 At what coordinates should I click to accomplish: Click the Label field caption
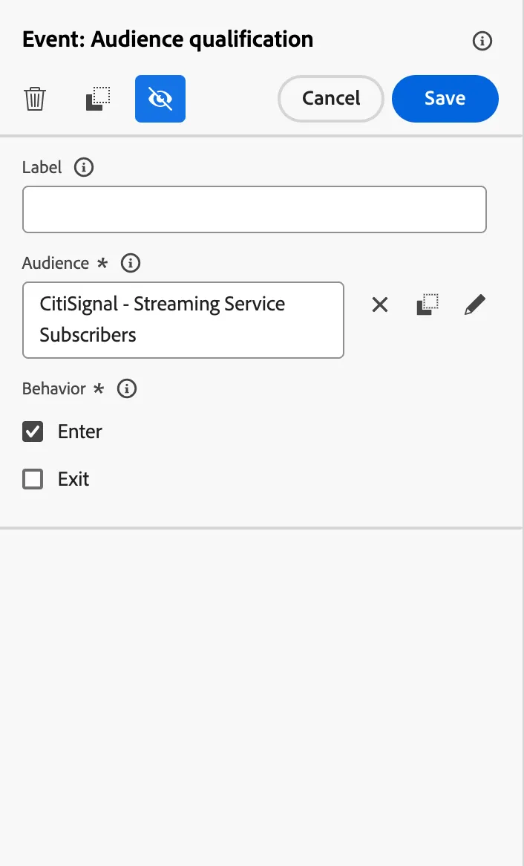coord(42,167)
